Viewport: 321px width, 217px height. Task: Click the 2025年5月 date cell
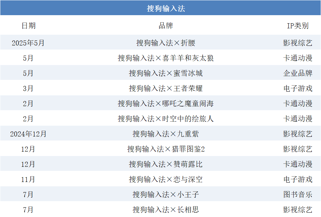pyautogui.click(x=28, y=43)
